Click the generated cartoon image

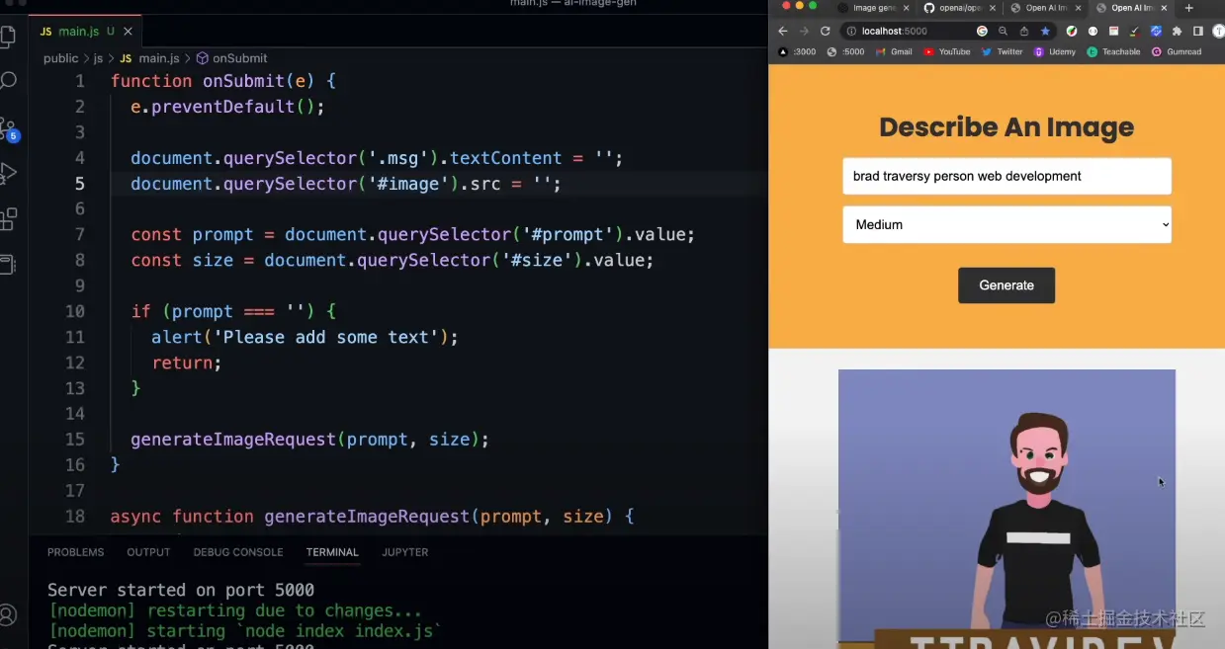[x=1006, y=509]
